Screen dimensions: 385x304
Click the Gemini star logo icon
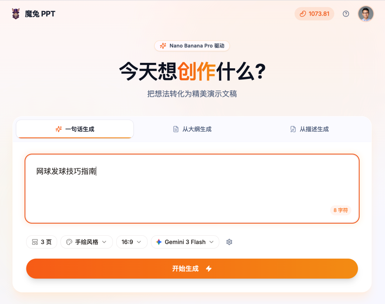pyautogui.click(x=159, y=242)
